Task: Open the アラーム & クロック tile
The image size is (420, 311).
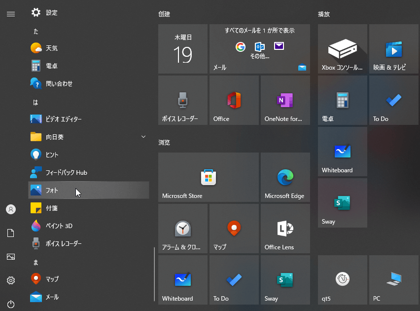Action: [182, 228]
